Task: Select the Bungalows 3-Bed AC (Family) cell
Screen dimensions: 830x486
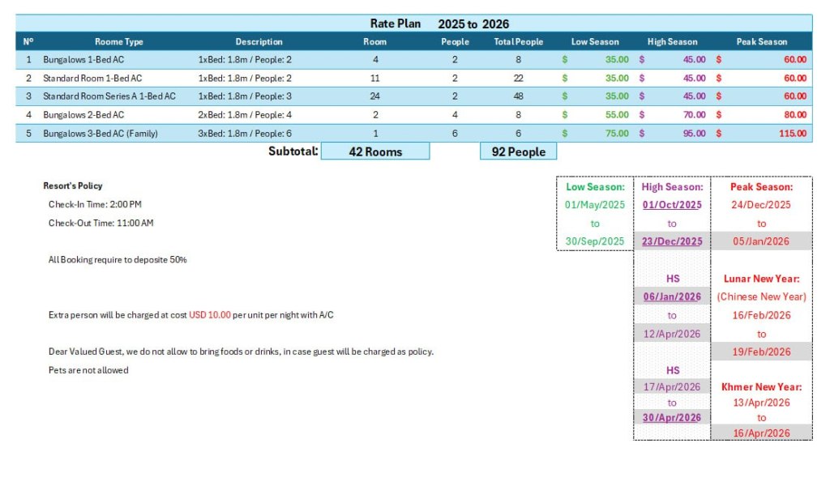Action: (x=101, y=133)
